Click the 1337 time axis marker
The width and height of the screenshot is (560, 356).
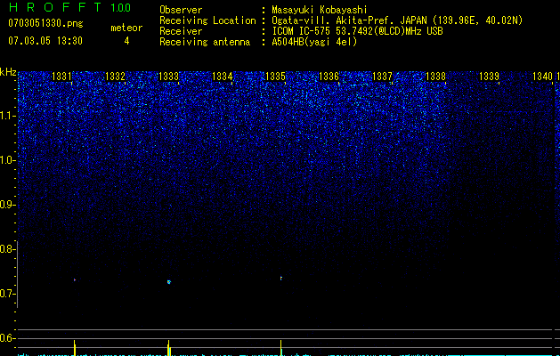[x=382, y=76]
